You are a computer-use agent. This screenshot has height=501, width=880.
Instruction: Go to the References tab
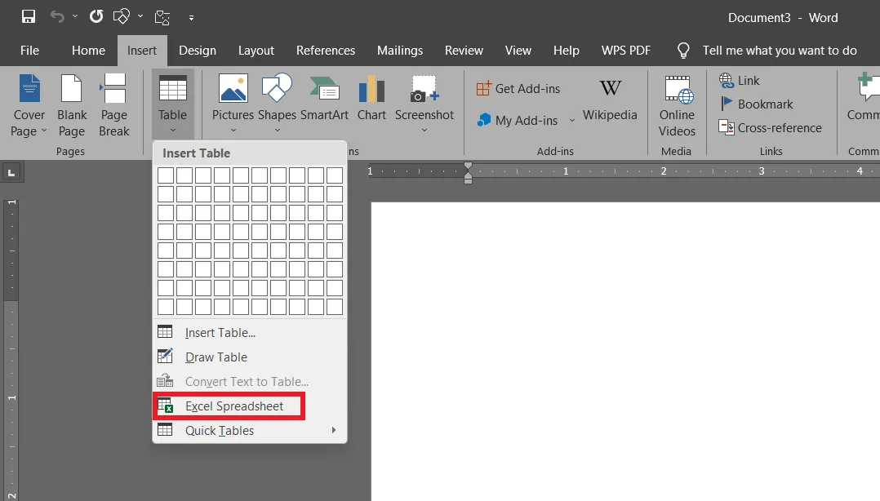click(326, 51)
